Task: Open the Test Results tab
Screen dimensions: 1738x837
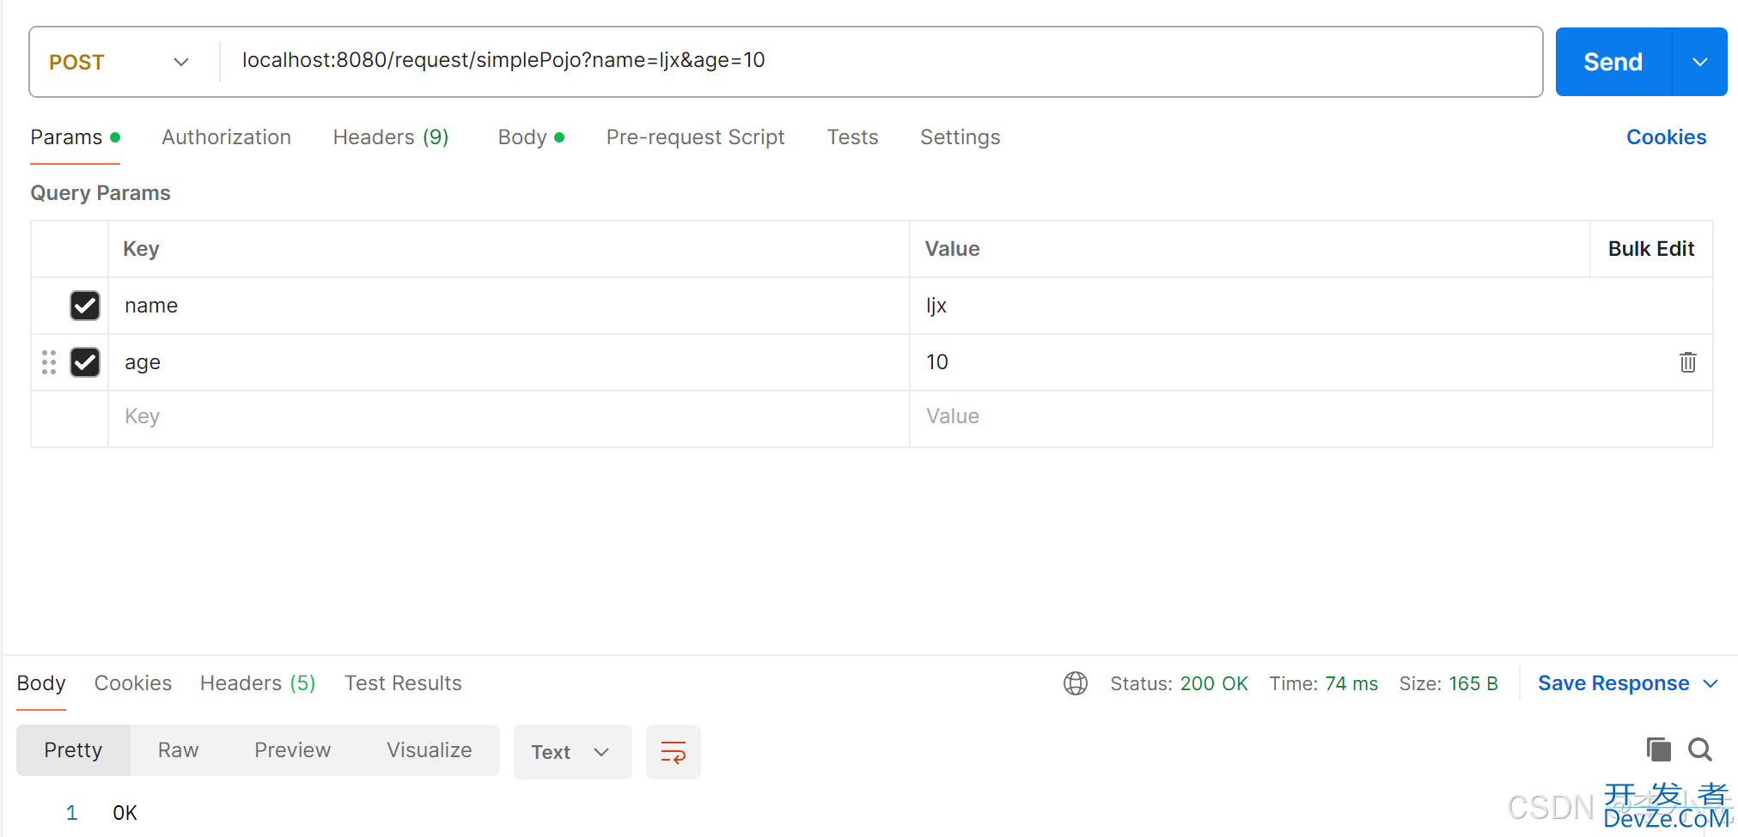Action: pos(403,683)
